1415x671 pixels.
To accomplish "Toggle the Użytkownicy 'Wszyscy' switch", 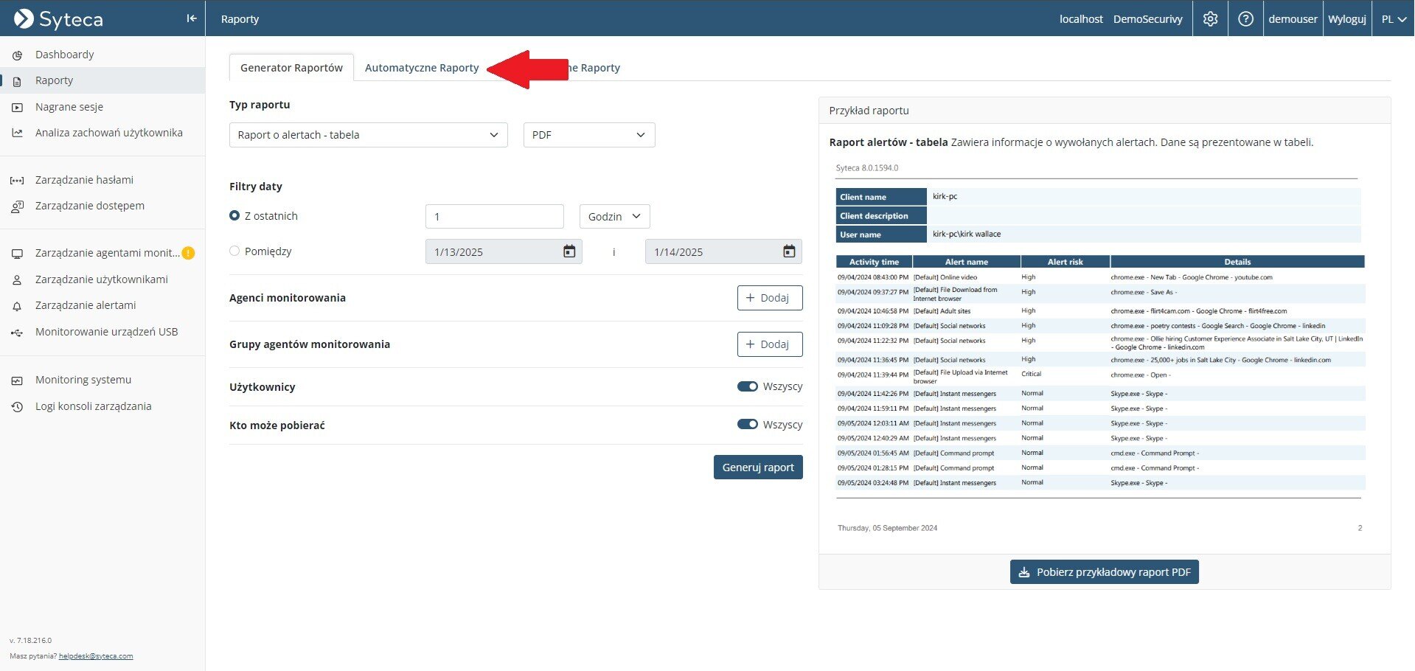I will pyautogui.click(x=747, y=386).
